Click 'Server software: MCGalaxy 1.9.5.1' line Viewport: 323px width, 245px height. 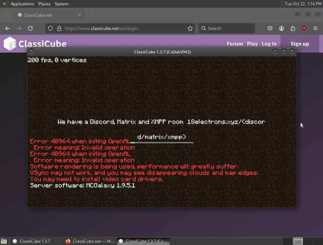(83, 185)
